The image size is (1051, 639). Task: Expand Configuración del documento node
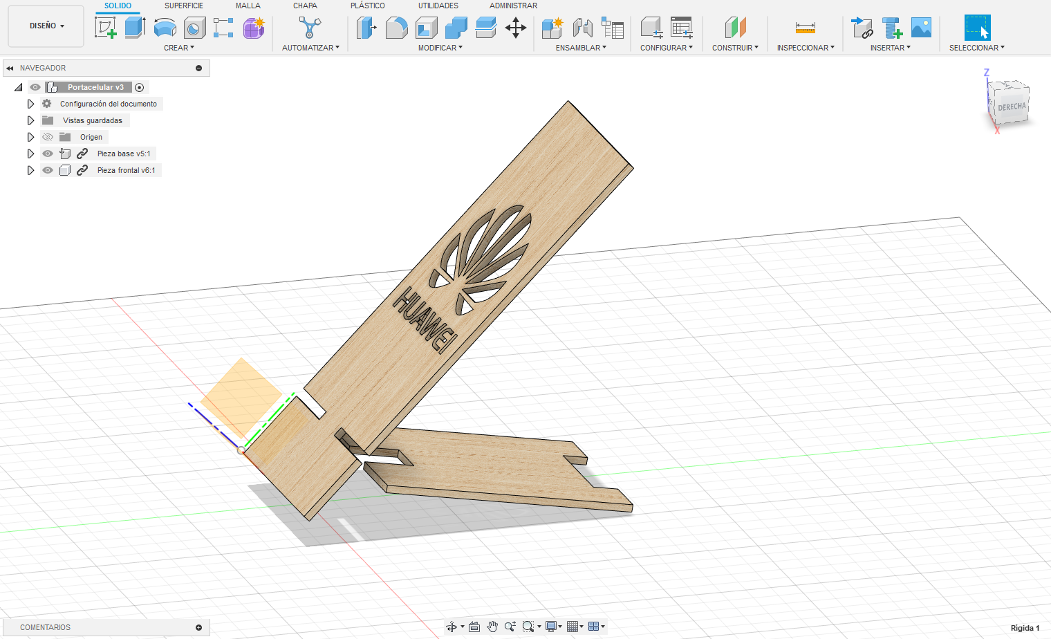coord(30,104)
